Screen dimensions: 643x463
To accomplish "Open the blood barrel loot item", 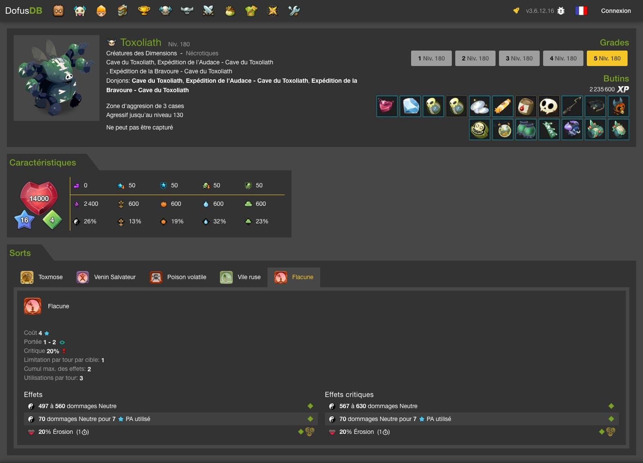I will click(x=526, y=106).
